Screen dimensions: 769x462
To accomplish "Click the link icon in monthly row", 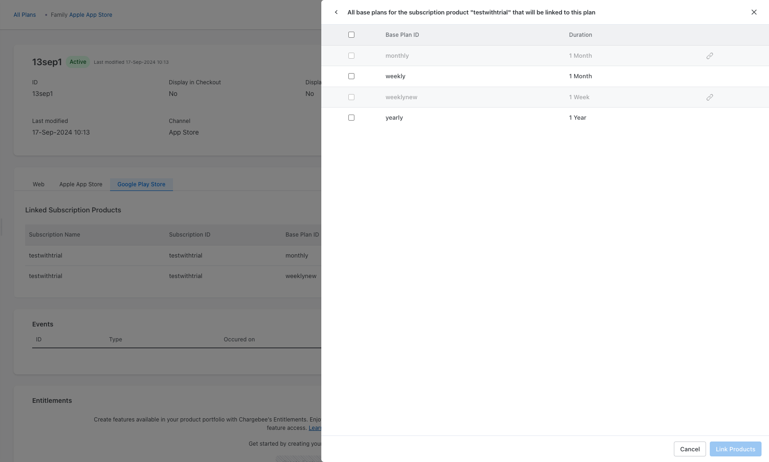I will [x=709, y=56].
